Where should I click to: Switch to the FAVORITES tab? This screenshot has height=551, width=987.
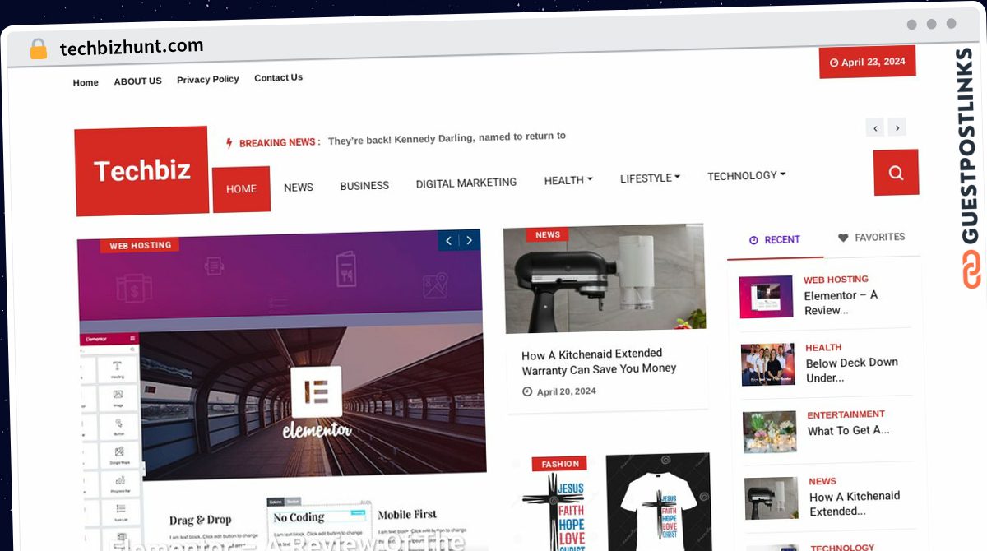[x=872, y=238]
